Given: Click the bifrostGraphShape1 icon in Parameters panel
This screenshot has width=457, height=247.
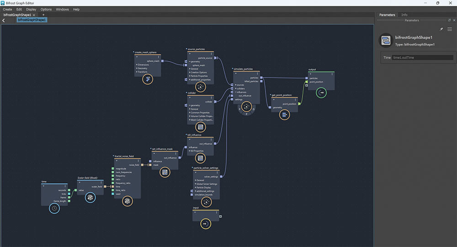Looking at the screenshot, I should click(x=386, y=41).
